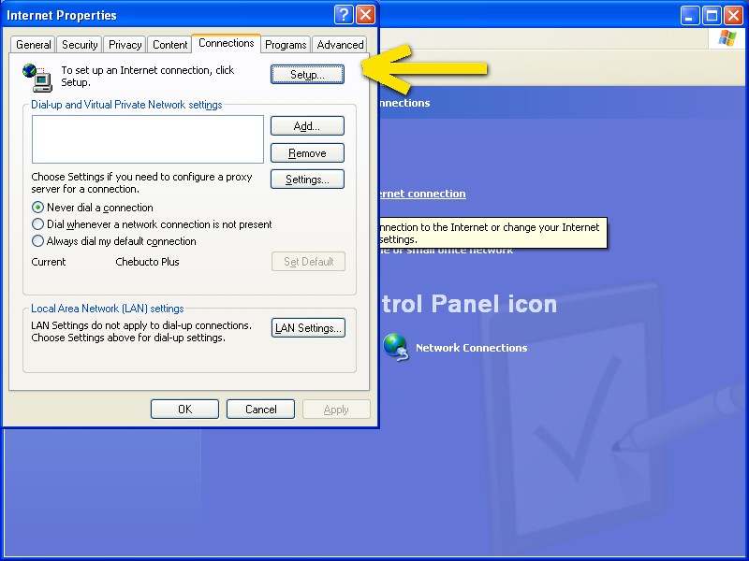Viewport: 749px width, 561px height.
Task: Add a new dial-up connection
Action: (x=307, y=125)
